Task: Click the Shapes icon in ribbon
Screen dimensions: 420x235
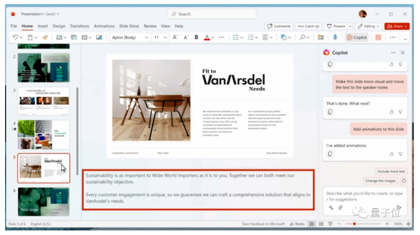Action: (284, 37)
